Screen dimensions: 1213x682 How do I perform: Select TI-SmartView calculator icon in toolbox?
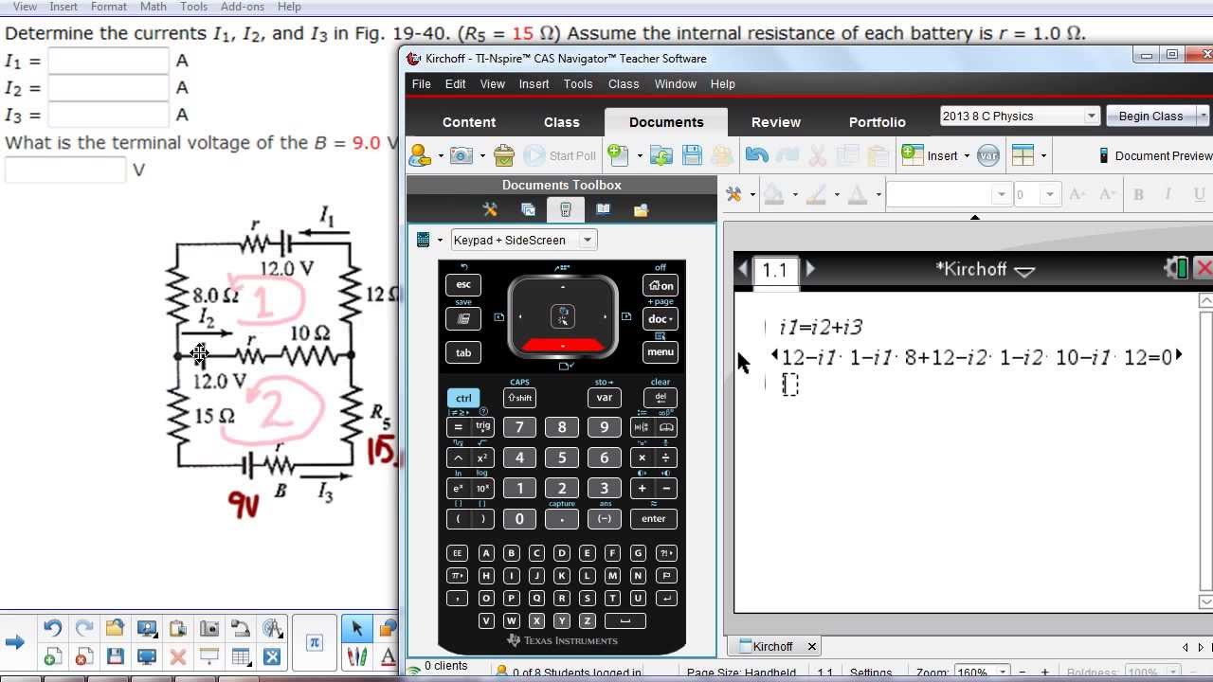566,210
